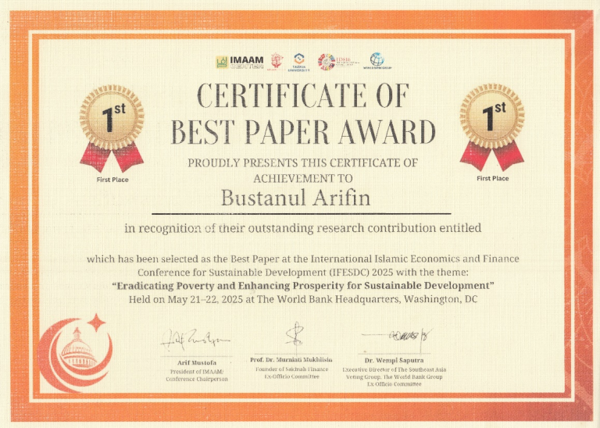Click the "BEST PAPER AWARD" title text

tap(302, 131)
